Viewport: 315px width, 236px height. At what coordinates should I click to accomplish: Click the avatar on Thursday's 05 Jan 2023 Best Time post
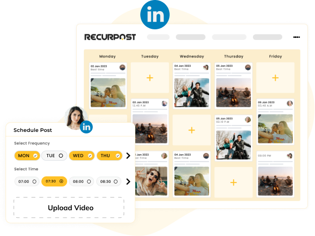point(248,67)
